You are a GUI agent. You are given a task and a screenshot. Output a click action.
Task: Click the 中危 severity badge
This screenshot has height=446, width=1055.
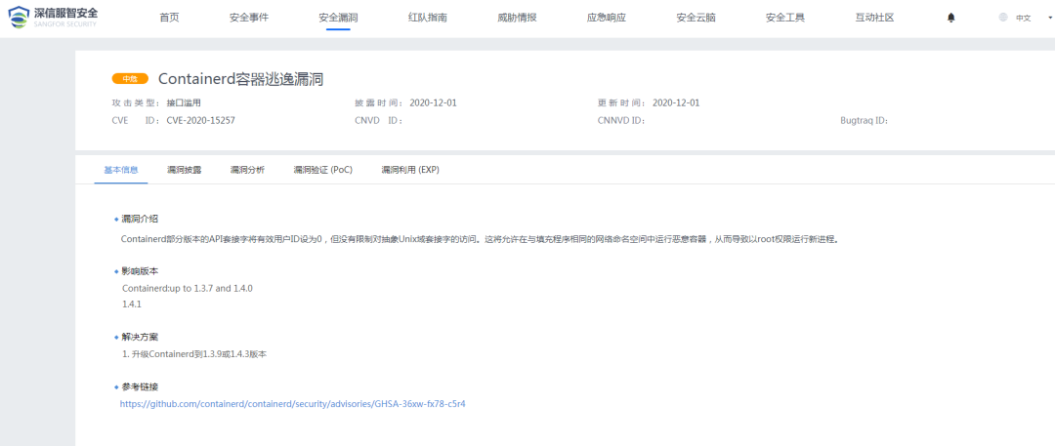pyautogui.click(x=130, y=79)
